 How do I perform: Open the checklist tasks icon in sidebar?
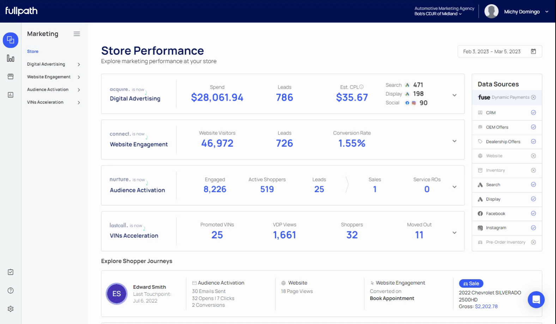tap(11, 272)
